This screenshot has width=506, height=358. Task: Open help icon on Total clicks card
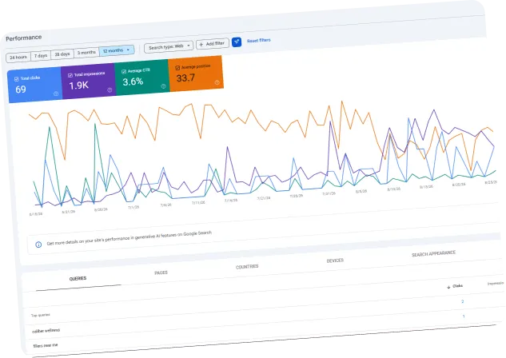pyautogui.click(x=56, y=93)
